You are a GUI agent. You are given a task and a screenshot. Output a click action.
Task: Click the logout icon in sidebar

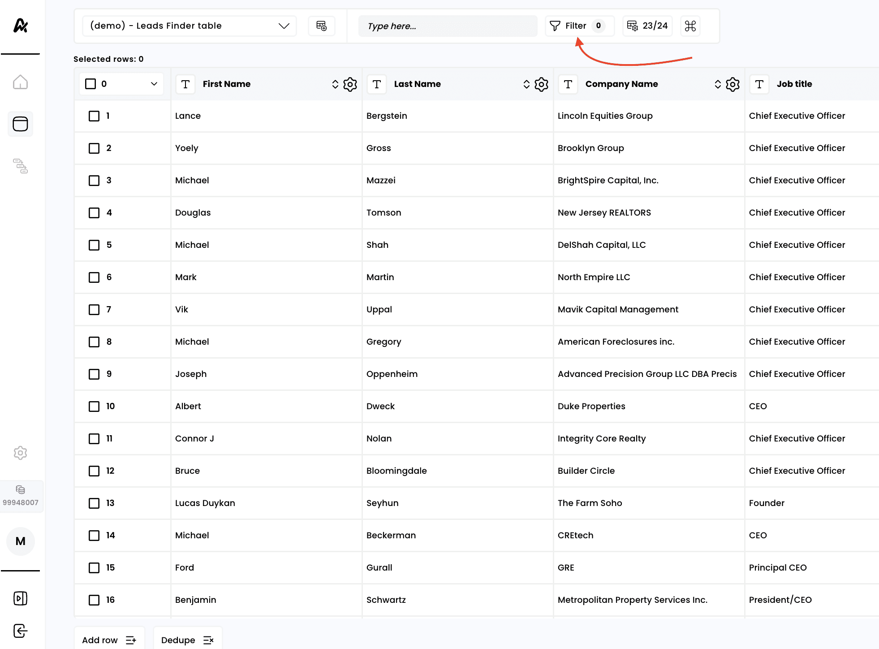(x=20, y=631)
